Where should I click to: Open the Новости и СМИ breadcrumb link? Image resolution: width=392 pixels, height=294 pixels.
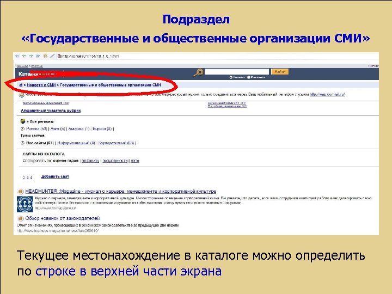click(x=41, y=85)
